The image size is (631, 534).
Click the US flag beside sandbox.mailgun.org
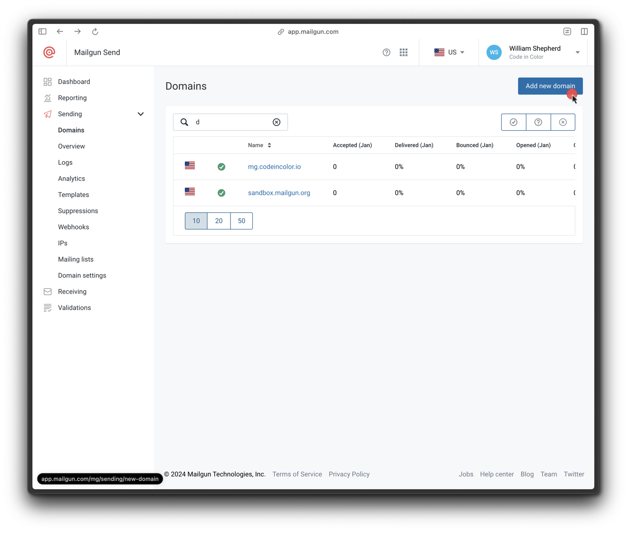(190, 191)
